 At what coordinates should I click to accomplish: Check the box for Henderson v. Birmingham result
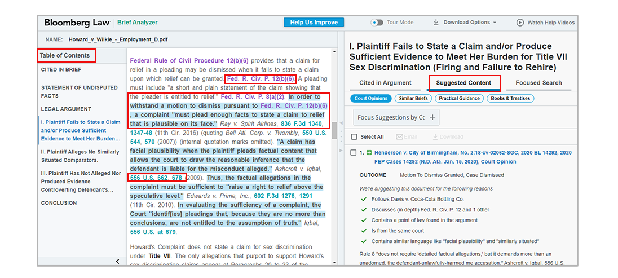pos(354,153)
